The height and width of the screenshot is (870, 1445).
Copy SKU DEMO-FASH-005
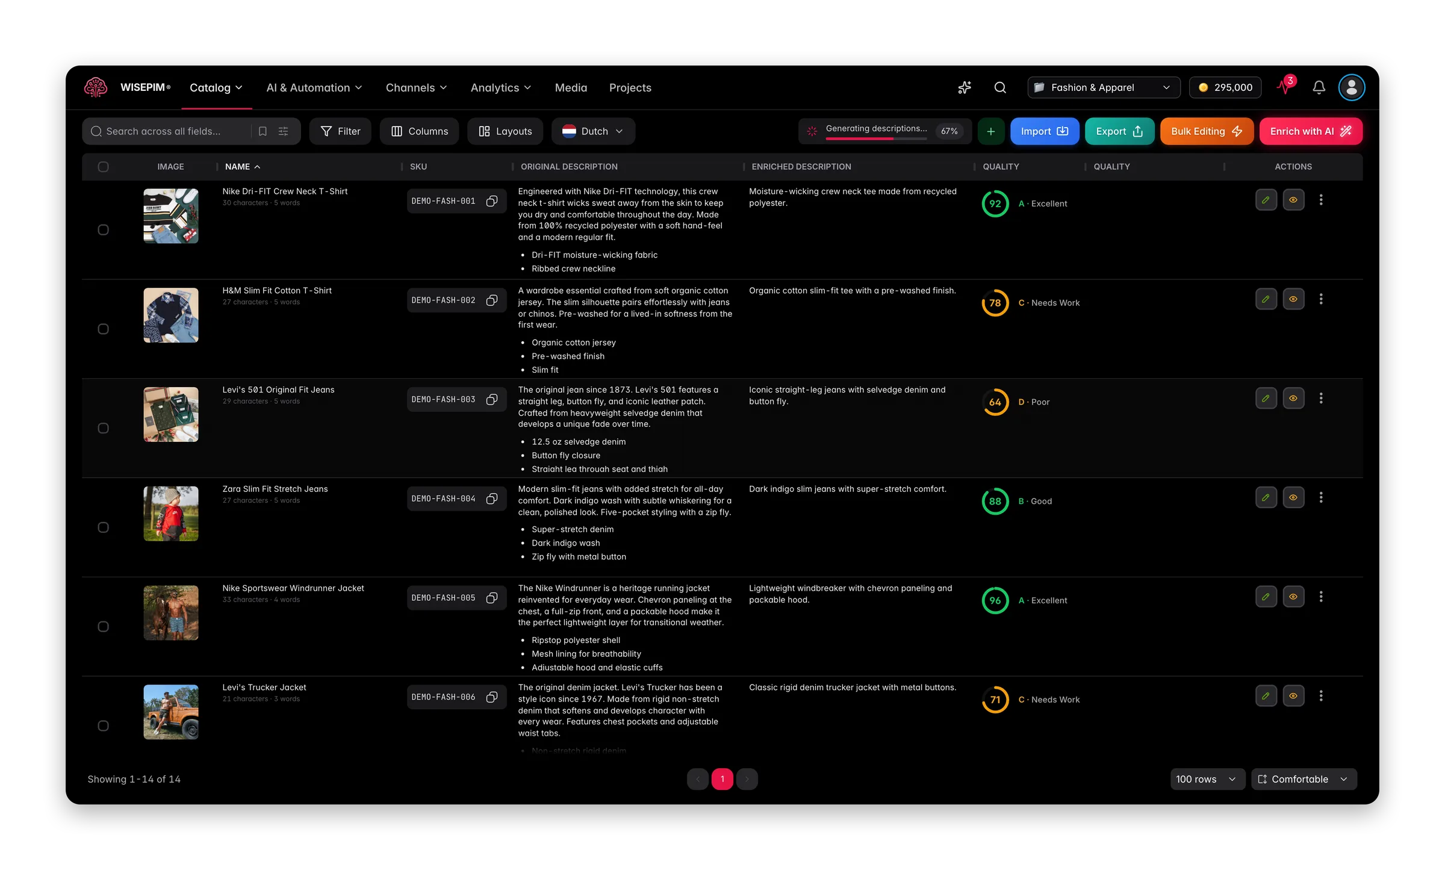click(492, 598)
